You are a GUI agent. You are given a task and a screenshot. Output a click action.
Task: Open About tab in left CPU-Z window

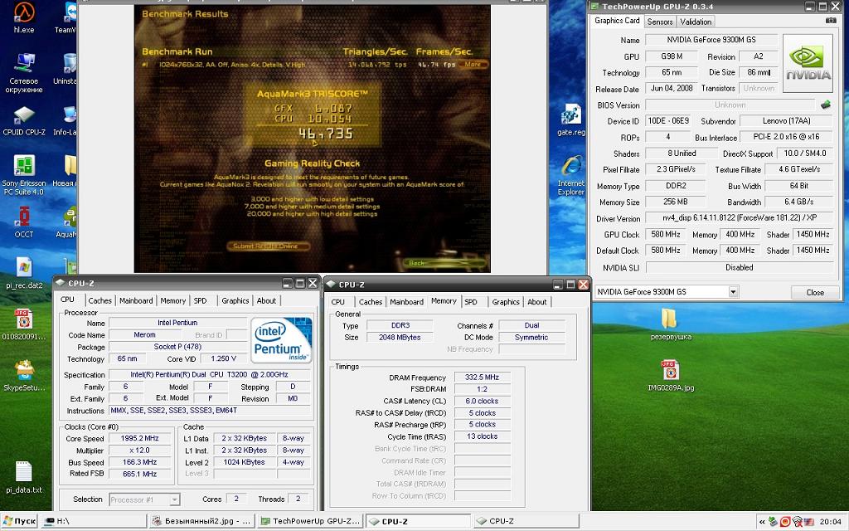pyautogui.click(x=266, y=300)
